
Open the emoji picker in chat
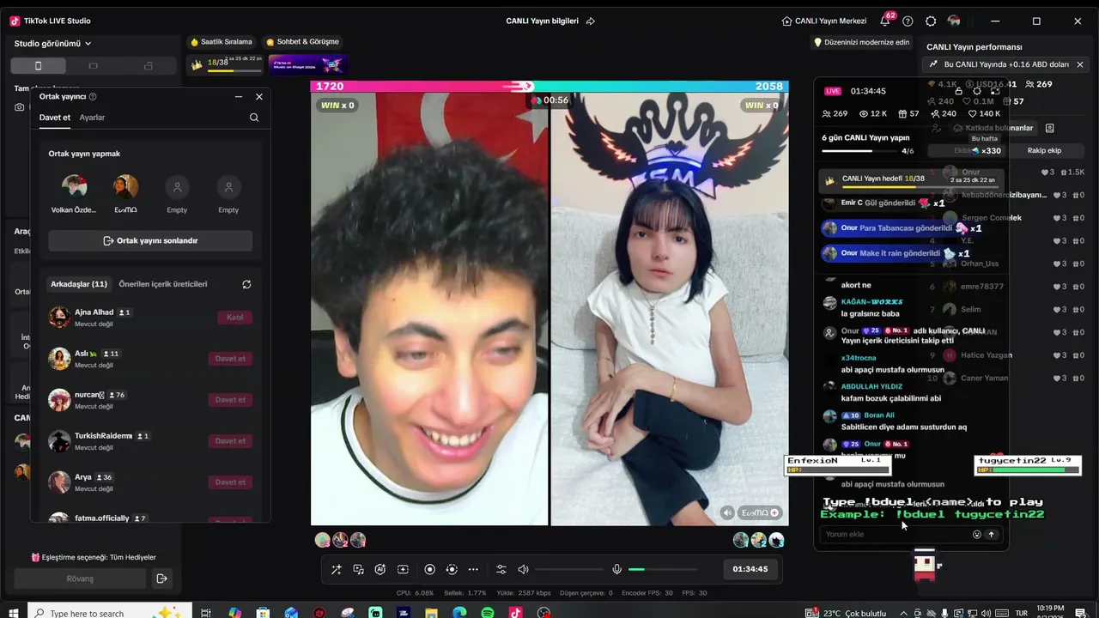coord(976,534)
